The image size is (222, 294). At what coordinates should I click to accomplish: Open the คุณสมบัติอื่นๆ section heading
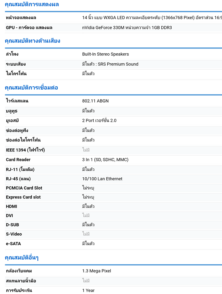click(x=22, y=257)
